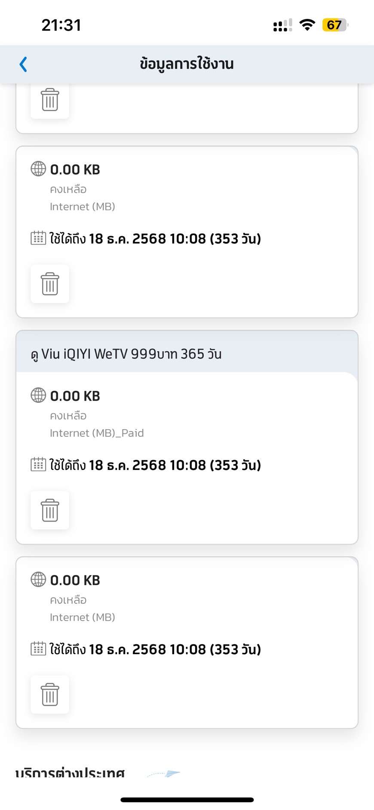This screenshot has height=810, width=374.
Task: Tap globe icon in Viu iQIYI WeTV card
Action: tap(38, 395)
